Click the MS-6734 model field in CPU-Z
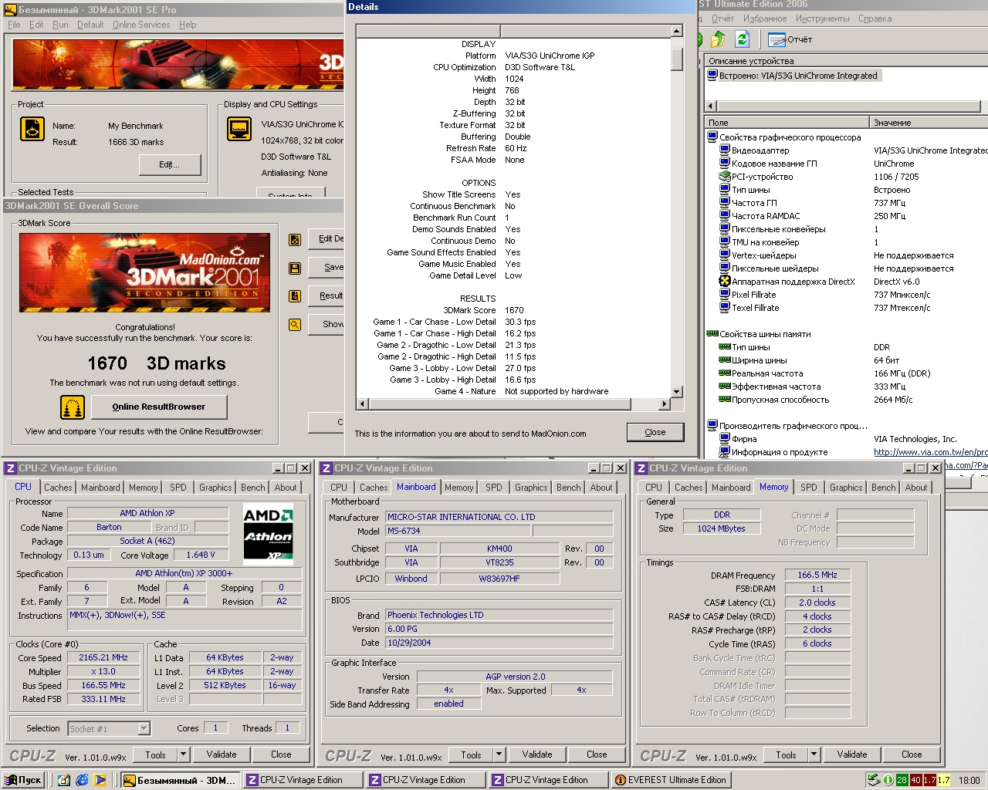 [x=458, y=531]
